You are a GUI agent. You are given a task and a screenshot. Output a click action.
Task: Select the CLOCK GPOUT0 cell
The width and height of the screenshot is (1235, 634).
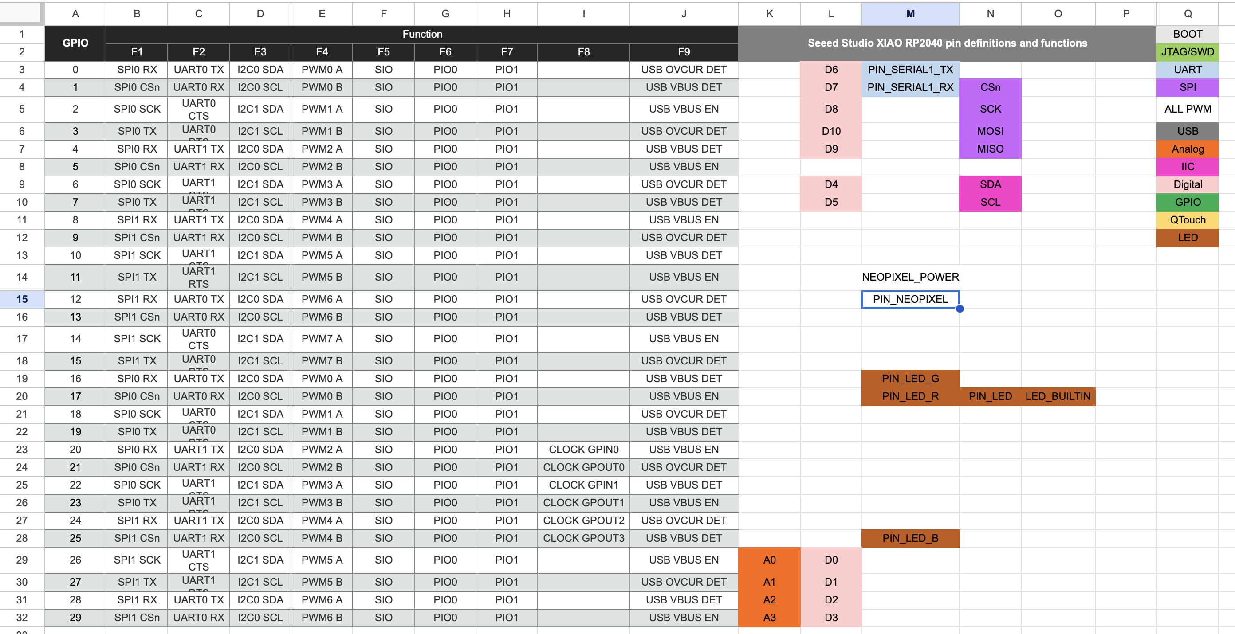coord(583,468)
